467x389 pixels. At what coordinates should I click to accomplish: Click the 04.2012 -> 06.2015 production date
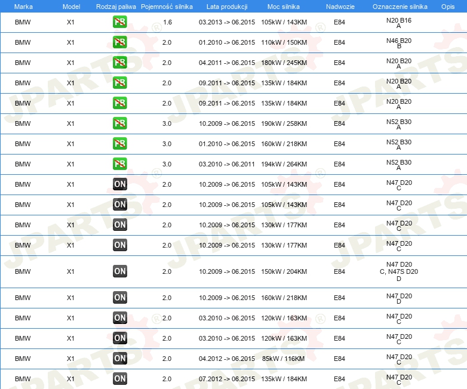tap(227, 359)
